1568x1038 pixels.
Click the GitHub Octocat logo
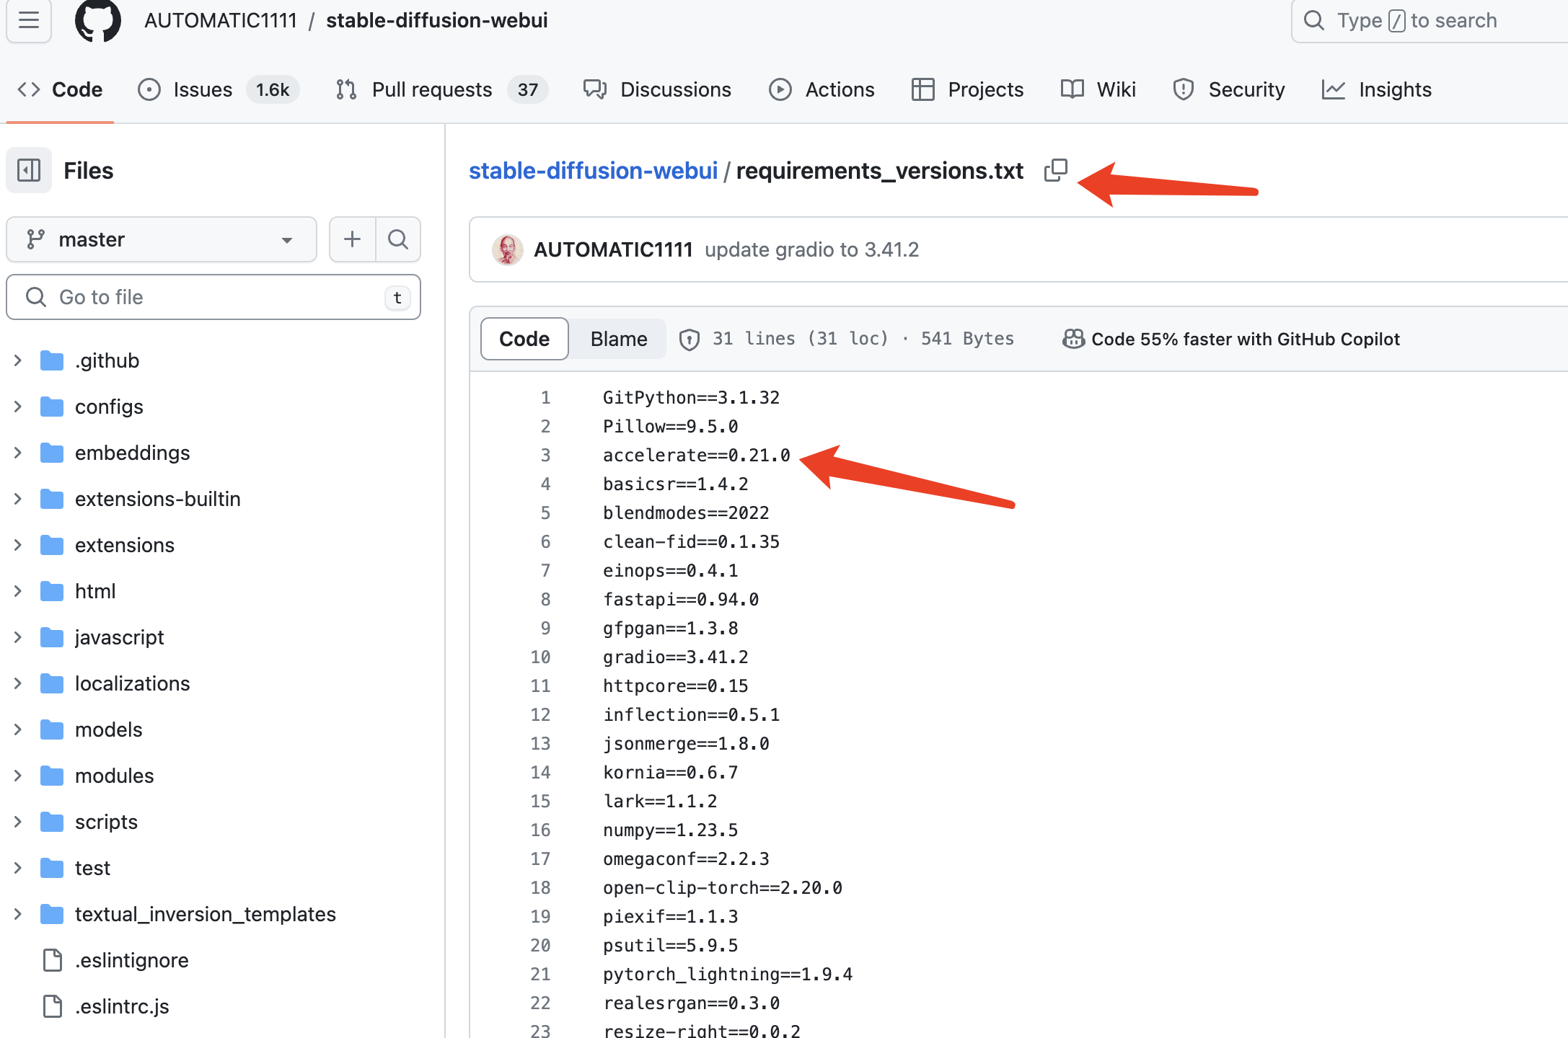(98, 21)
